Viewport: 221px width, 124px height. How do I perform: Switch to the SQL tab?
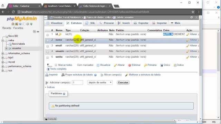point(90,23)
